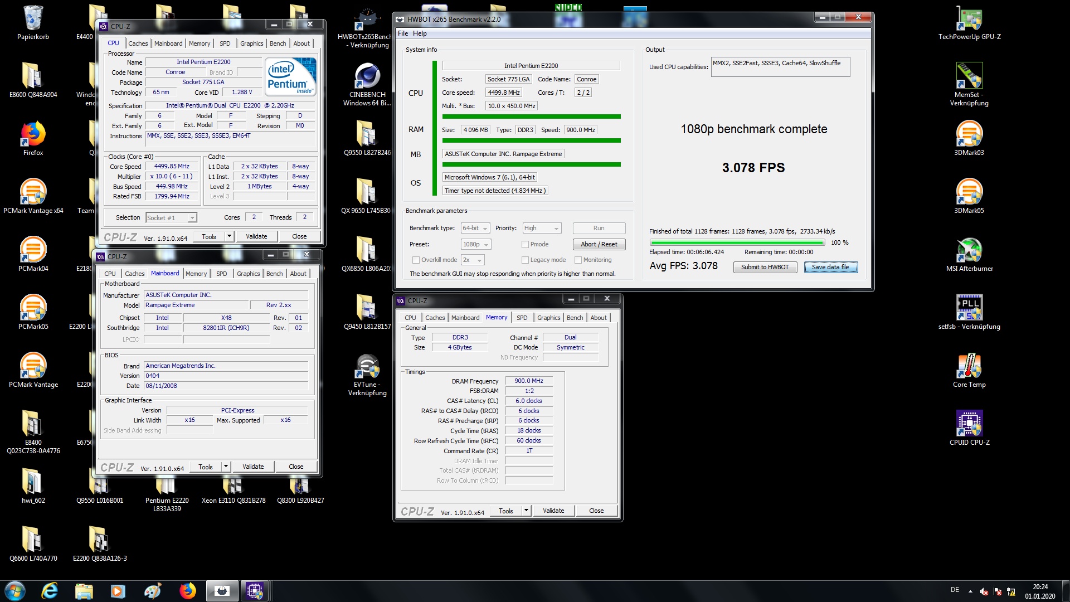
Task: Click Save data file button
Action: click(x=830, y=267)
